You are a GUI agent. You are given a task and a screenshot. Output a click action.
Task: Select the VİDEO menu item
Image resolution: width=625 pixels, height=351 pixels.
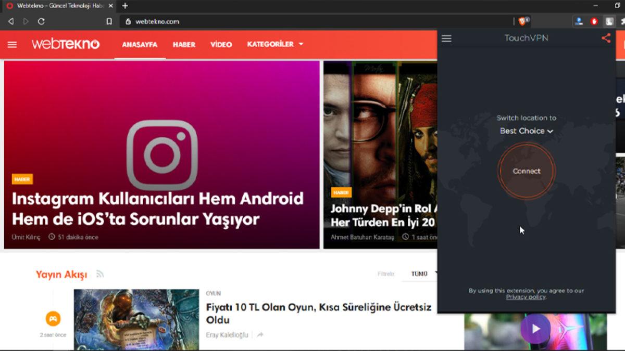(221, 45)
